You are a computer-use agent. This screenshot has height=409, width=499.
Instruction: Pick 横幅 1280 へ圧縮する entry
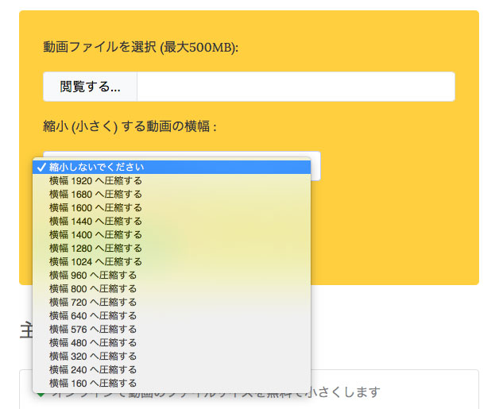[95, 248]
